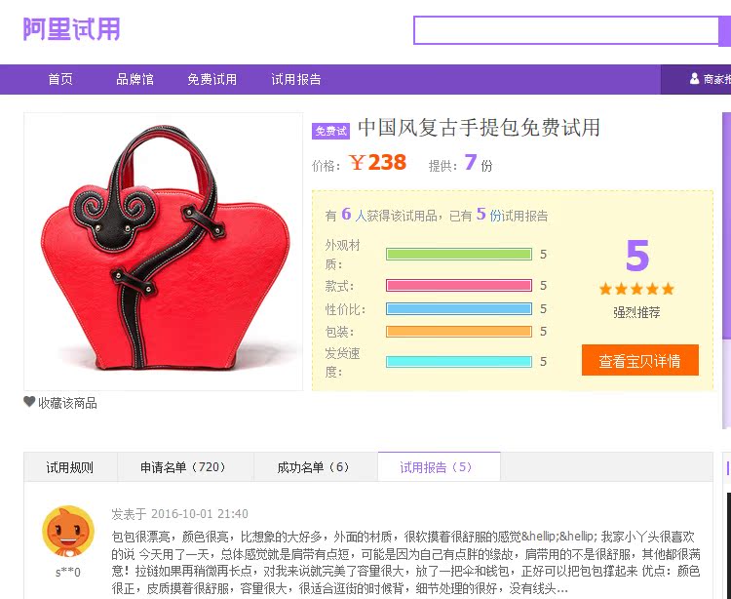
Task: Select 试用报告 in top navigation bar
Action: coord(296,79)
